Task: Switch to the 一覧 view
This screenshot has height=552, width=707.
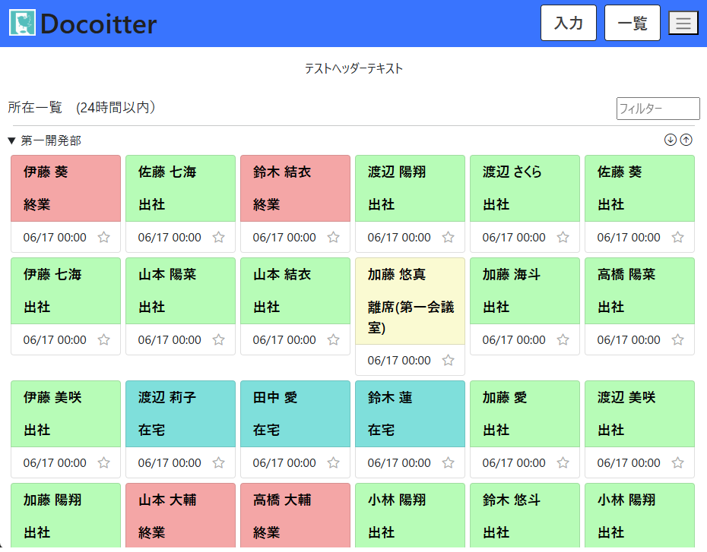Action: coord(632,23)
